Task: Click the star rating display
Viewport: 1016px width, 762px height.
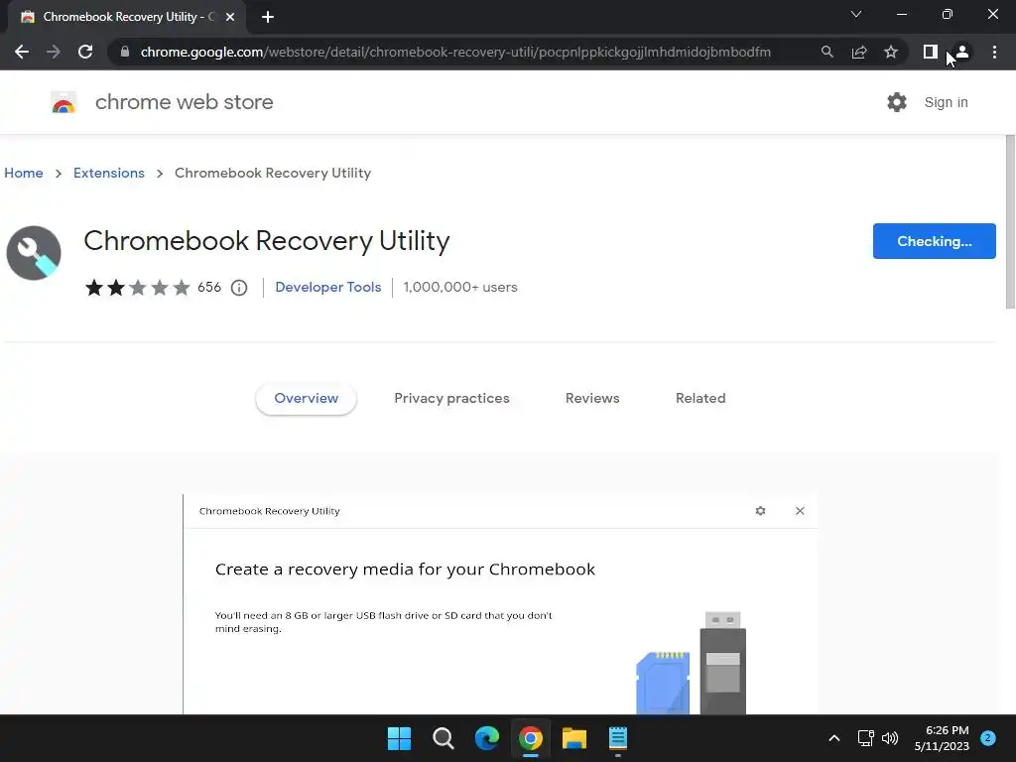Action: [x=137, y=287]
